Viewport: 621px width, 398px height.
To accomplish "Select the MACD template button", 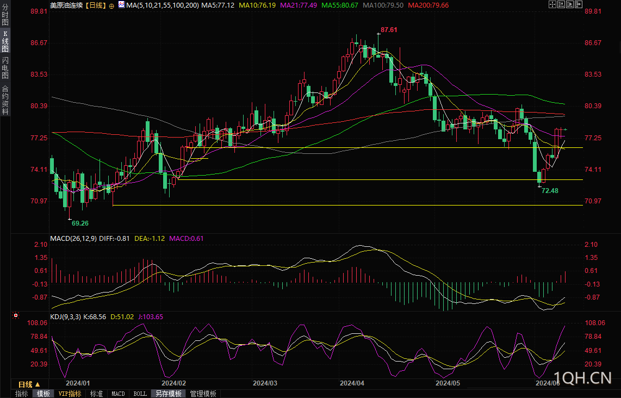I will tap(118, 394).
